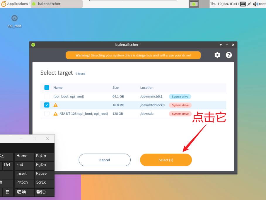
Task: Toggle the select-all header checkbox
Action: [47, 88]
